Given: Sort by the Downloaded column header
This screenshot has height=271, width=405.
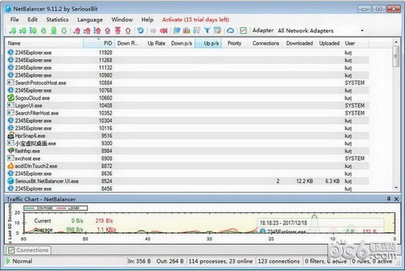Looking at the screenshot, I should pos(299,43).
